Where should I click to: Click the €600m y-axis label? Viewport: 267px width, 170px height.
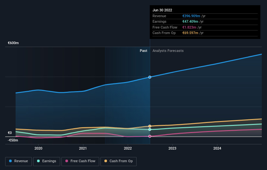(13, 43)
